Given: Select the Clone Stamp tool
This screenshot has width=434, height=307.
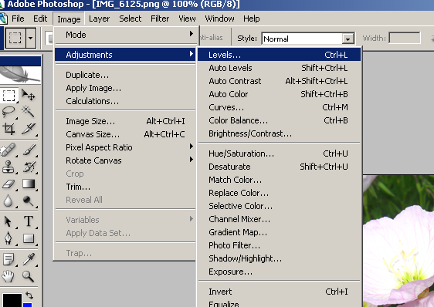Looking at the screenshot, I should click(x=8, y=167).
